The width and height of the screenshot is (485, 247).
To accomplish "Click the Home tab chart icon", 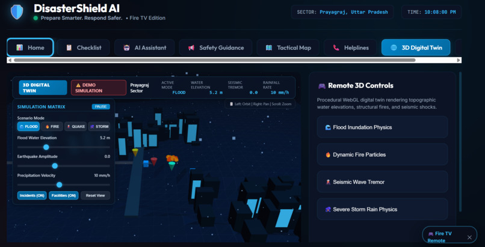I will [20, 47].
